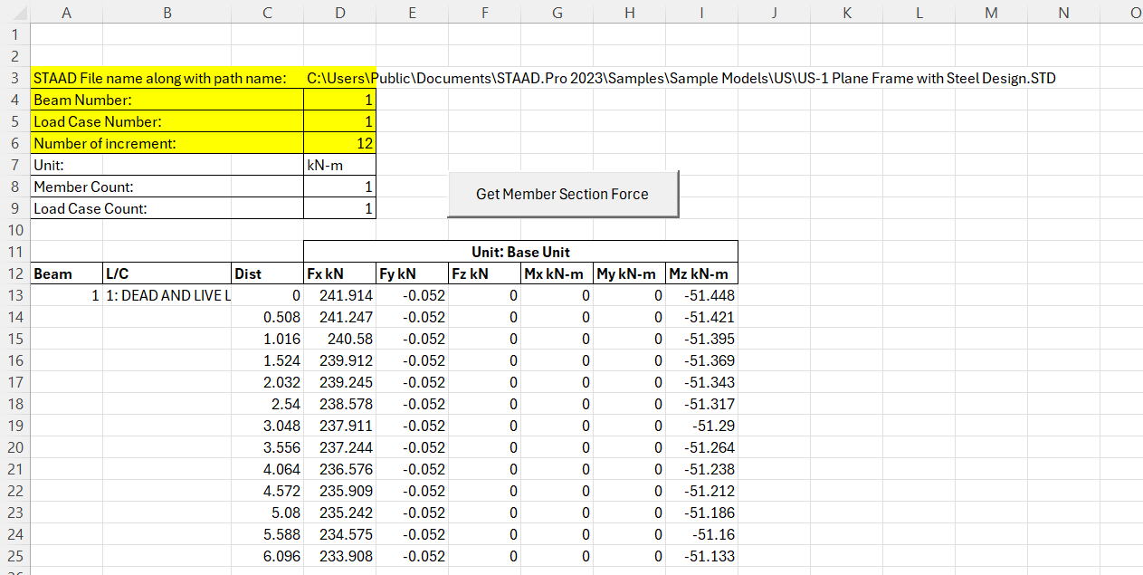Click the Mz value -51.16
This screenshot has width=1143, height=575.
pos(702,534)
